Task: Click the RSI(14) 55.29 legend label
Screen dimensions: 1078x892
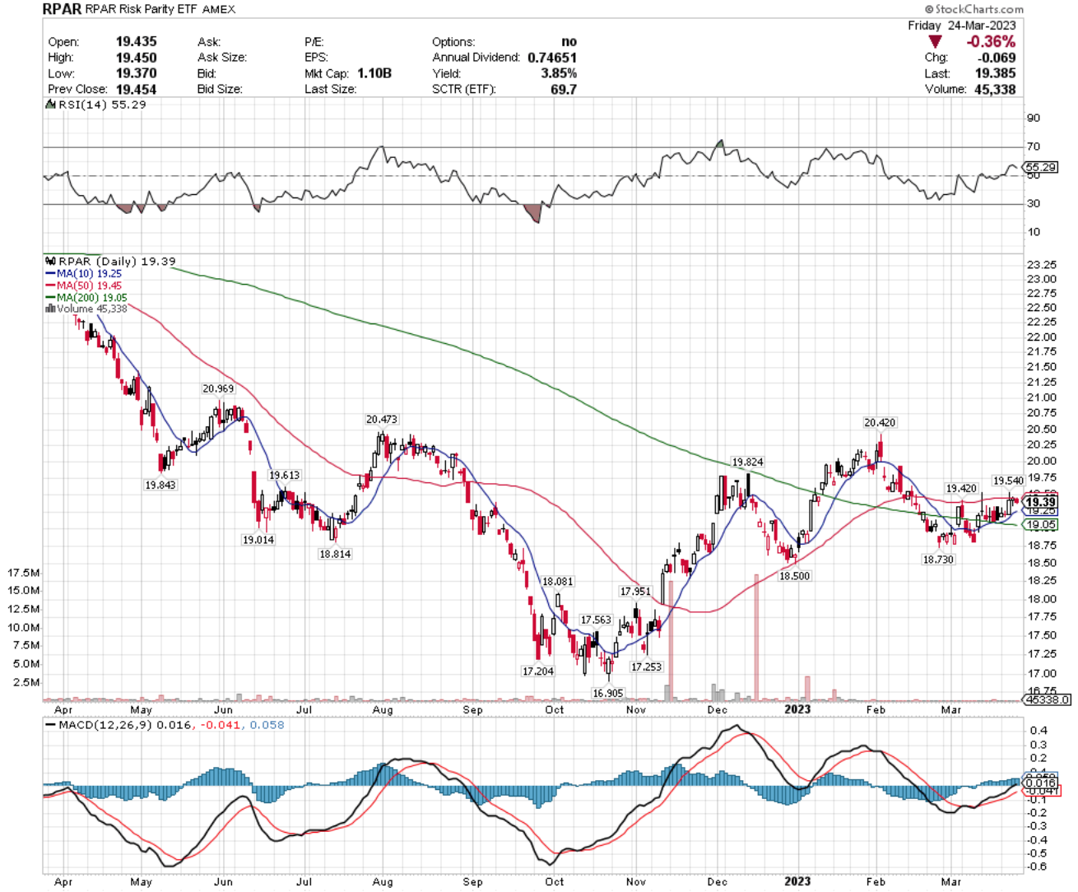Action: [x=102, y=105]
